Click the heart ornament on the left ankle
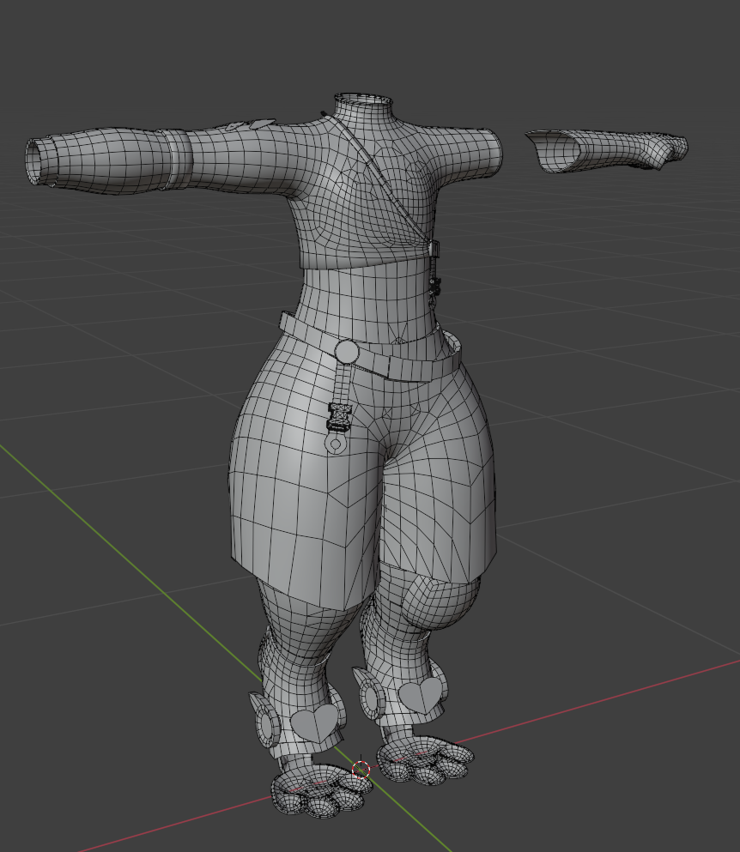Screen dimensions: 740x852 [x=315, y=724]
